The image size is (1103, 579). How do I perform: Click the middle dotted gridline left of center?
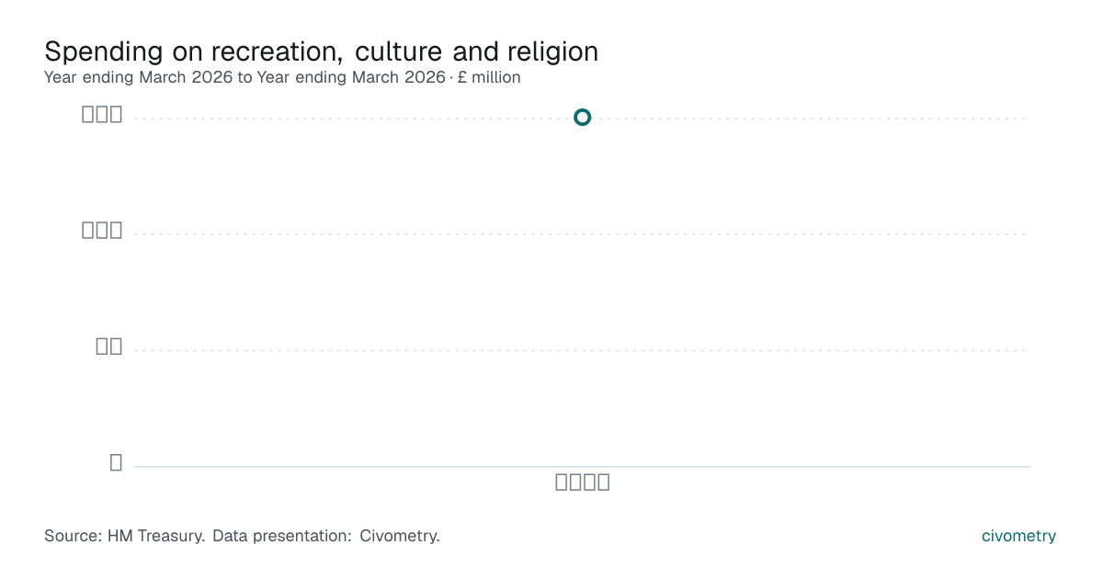358,234
